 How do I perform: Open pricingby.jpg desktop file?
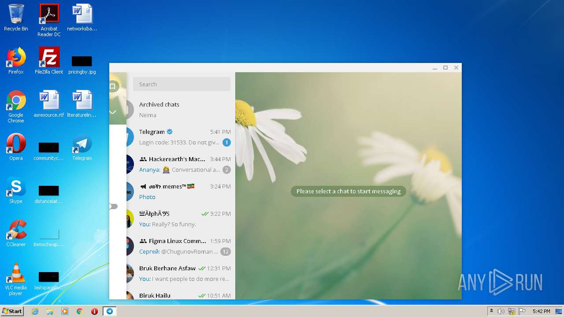82,64
